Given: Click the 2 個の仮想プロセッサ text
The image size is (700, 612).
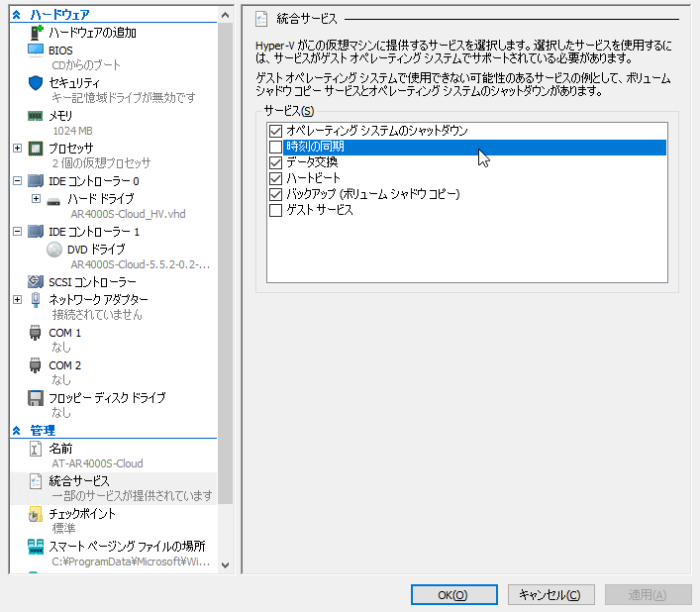Looking at the screenshot, I should point(101,163).
